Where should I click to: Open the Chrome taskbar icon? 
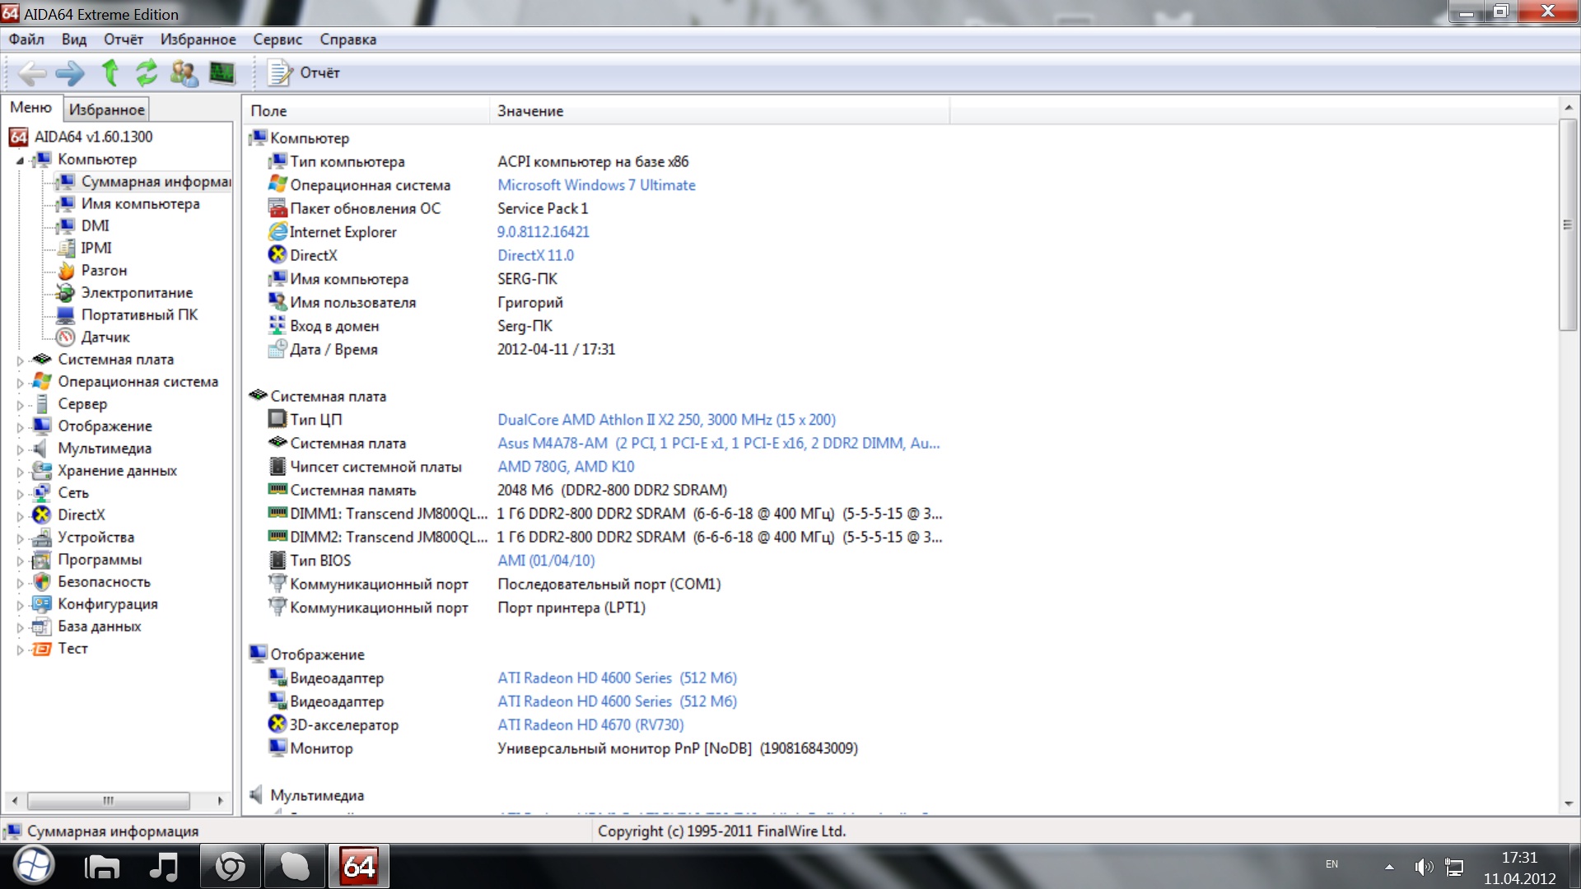230,867
